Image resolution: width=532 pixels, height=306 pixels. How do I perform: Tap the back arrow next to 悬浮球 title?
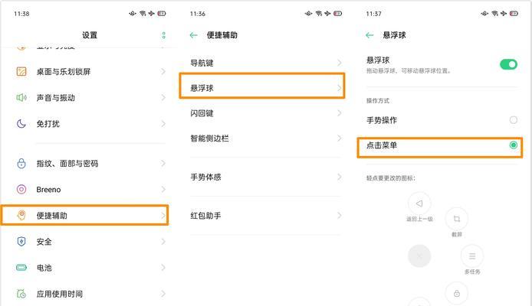(x=369, y=35)
